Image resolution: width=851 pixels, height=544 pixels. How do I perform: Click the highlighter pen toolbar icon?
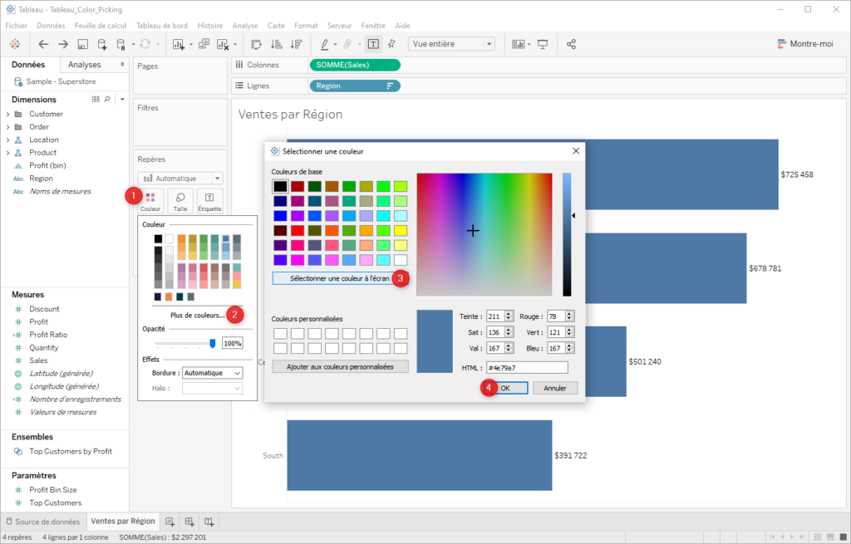[x=325, y=45]
